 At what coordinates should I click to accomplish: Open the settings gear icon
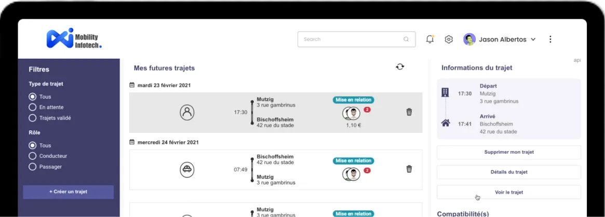tap(448, 39)
